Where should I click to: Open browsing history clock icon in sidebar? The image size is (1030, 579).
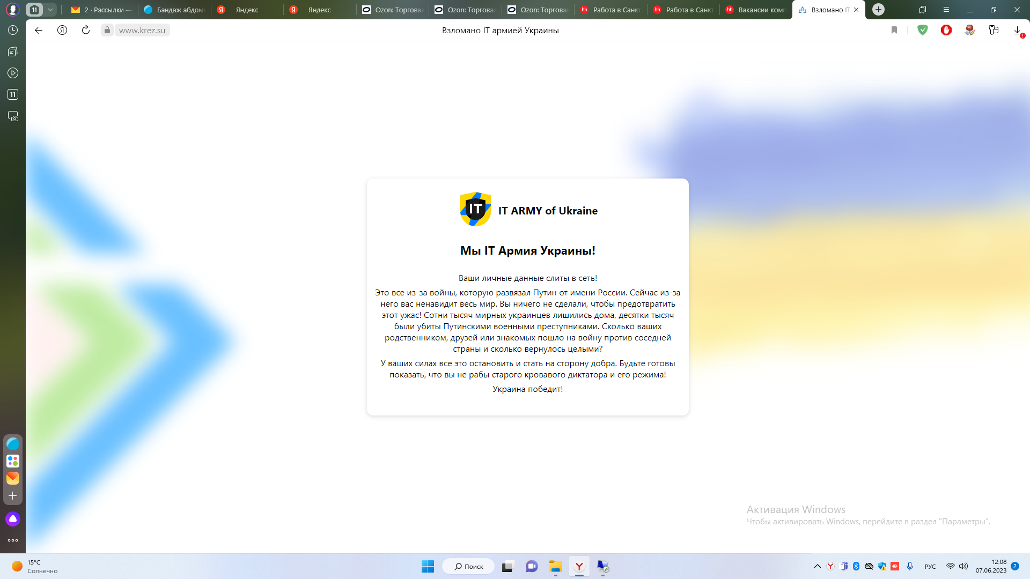[13, 30]
